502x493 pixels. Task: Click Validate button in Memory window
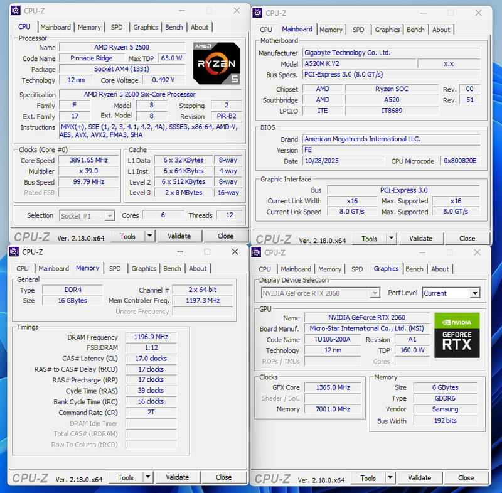178,477
